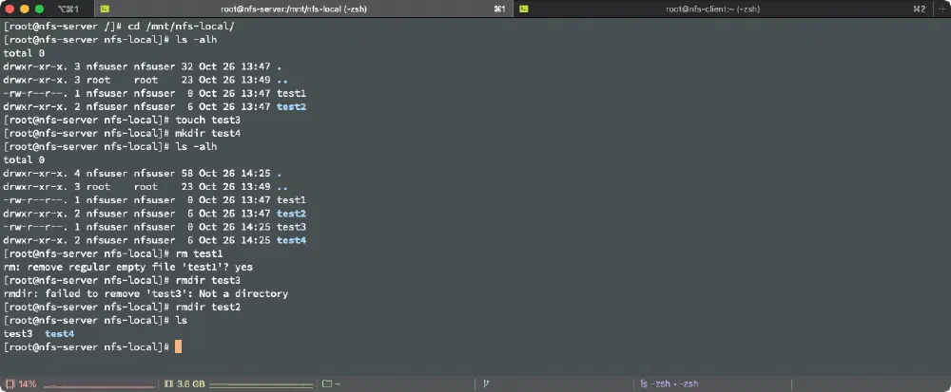Click the 'ls -zsh • -zsh' status entry
Screen dimensions: 951x392
pyautogui.click(x=670, y=383)
